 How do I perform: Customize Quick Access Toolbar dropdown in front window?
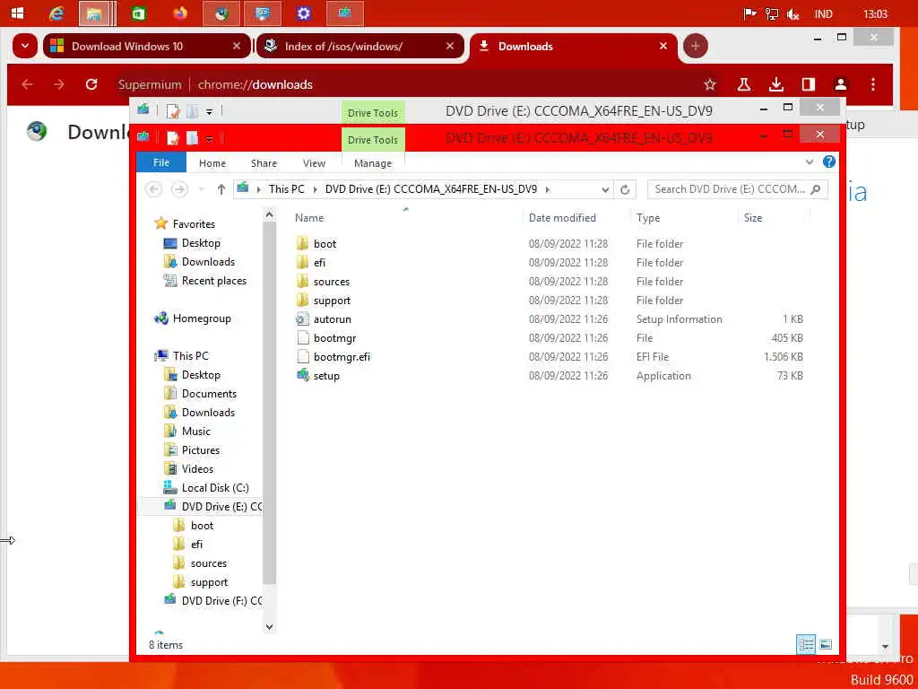pyautogui.click(x=209, y=139)
